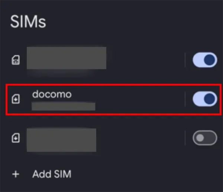The width and height of the screenshot is (223, 192).
Task: Click the plus icon beside Add SIM
Action: coord(16,174)
